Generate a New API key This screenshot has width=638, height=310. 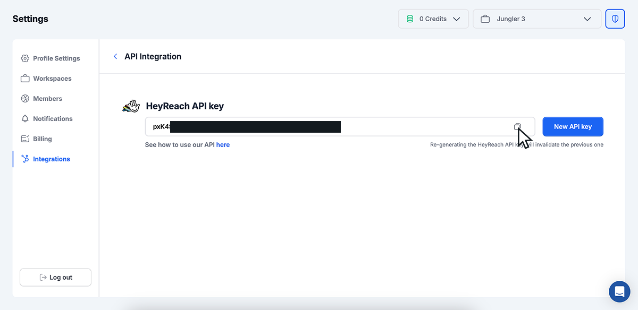tap(573, 126)
